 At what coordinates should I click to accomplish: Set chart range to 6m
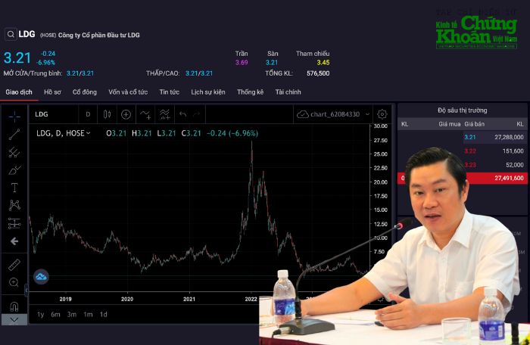pyautogui.click(x=55, y=315)
